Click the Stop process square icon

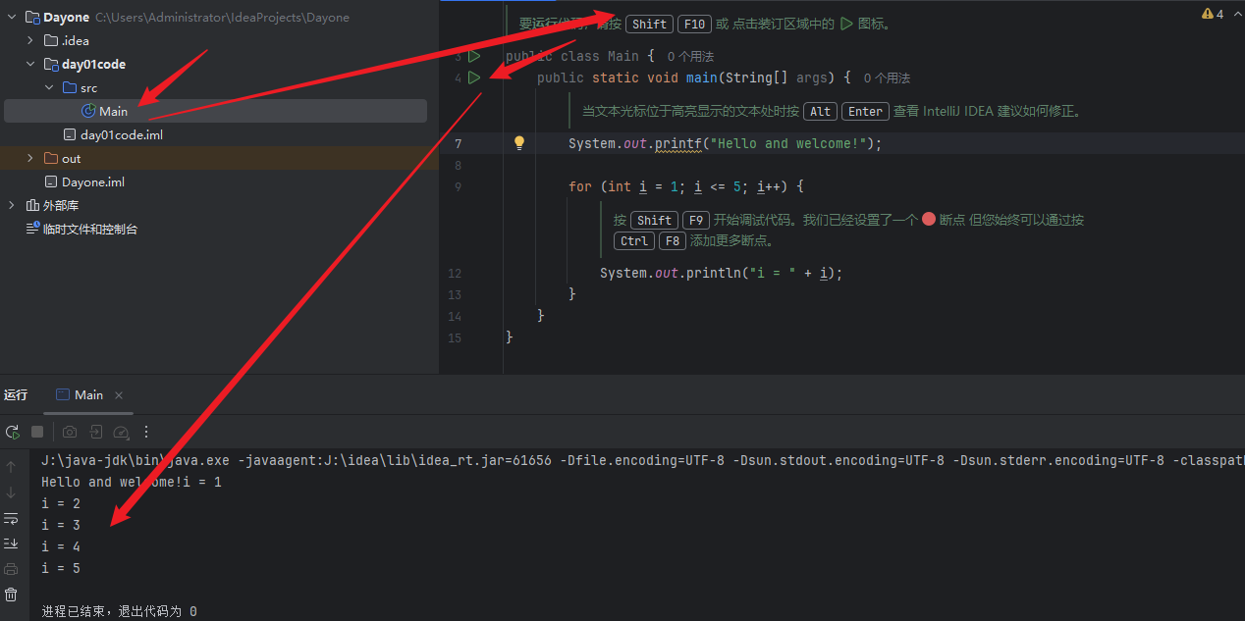click(x=37, y=432)
